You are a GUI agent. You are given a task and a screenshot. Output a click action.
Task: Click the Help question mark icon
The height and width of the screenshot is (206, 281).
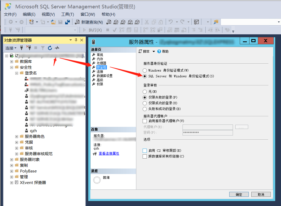159,51
